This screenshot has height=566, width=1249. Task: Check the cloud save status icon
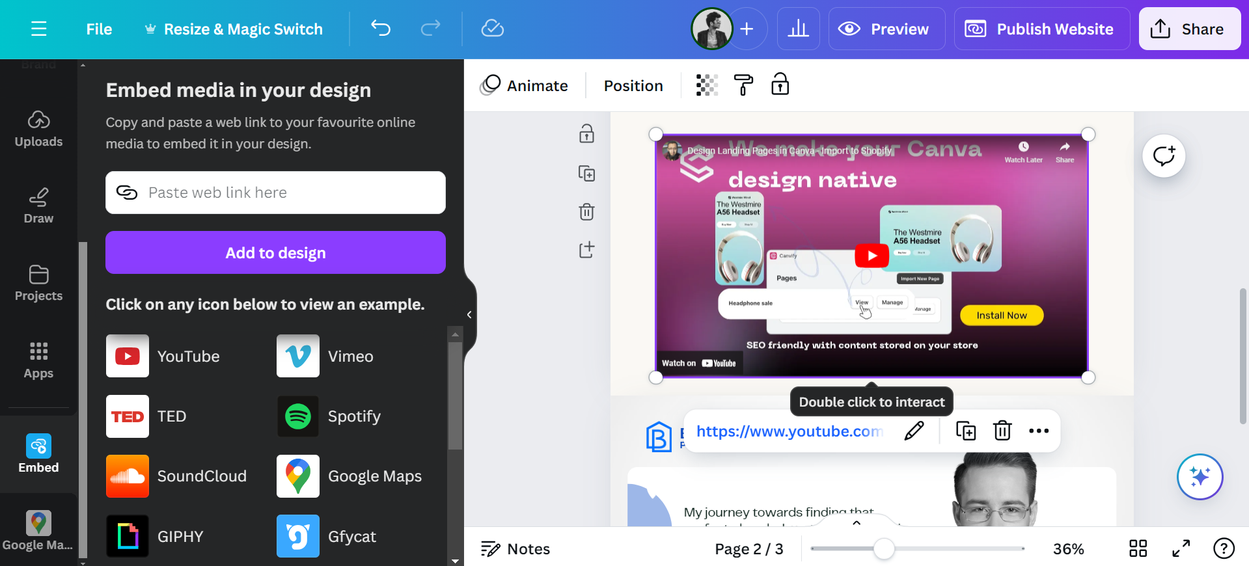(493, 28)
